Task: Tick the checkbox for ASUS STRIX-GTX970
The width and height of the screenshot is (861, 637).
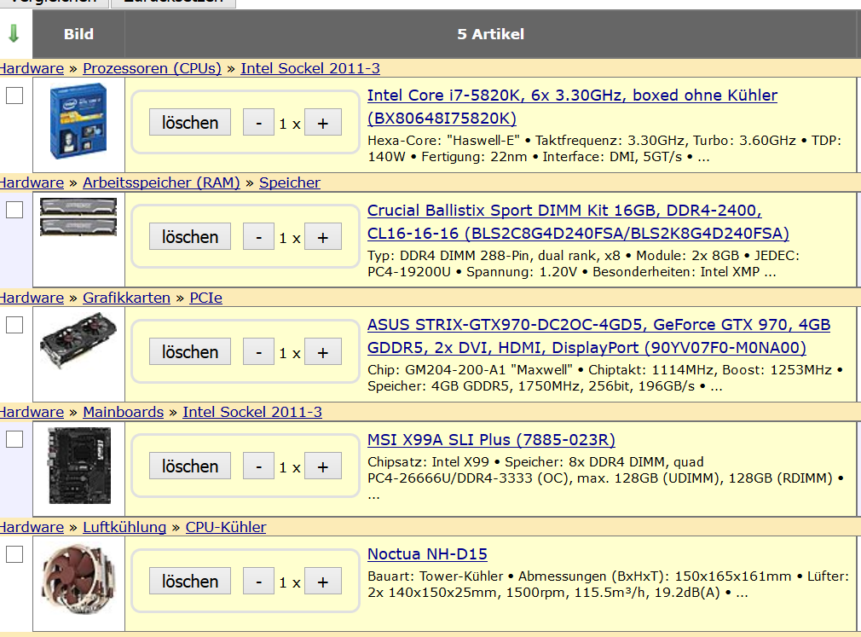Action: 14,325
